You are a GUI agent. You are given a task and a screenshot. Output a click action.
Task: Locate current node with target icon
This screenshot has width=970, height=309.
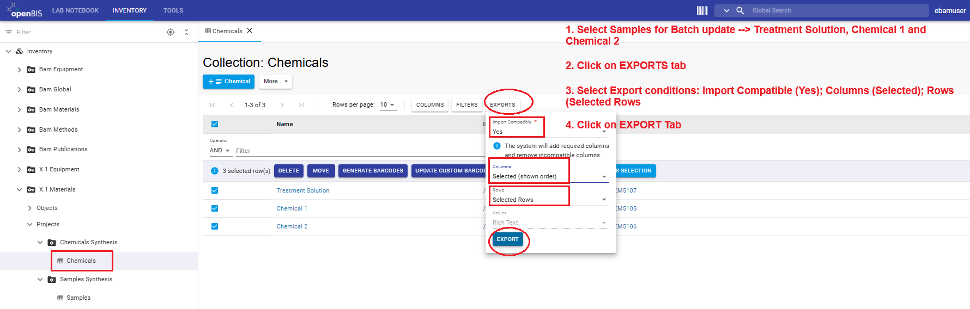pos(171,32)
